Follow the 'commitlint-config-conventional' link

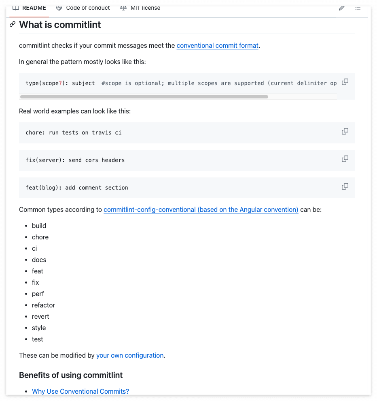point(201,209)
